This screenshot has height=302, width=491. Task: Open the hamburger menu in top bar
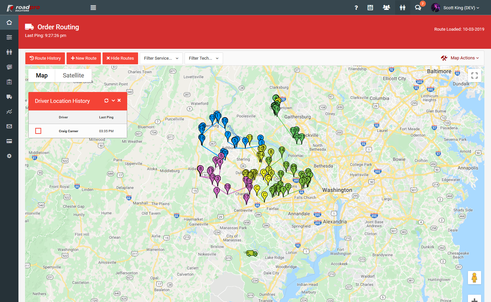click(x=93, y=8)
